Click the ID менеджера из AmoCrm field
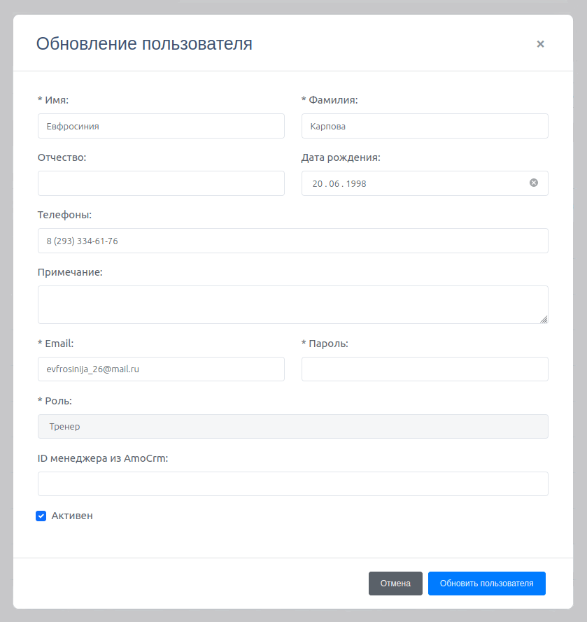 tap(292, 483)
